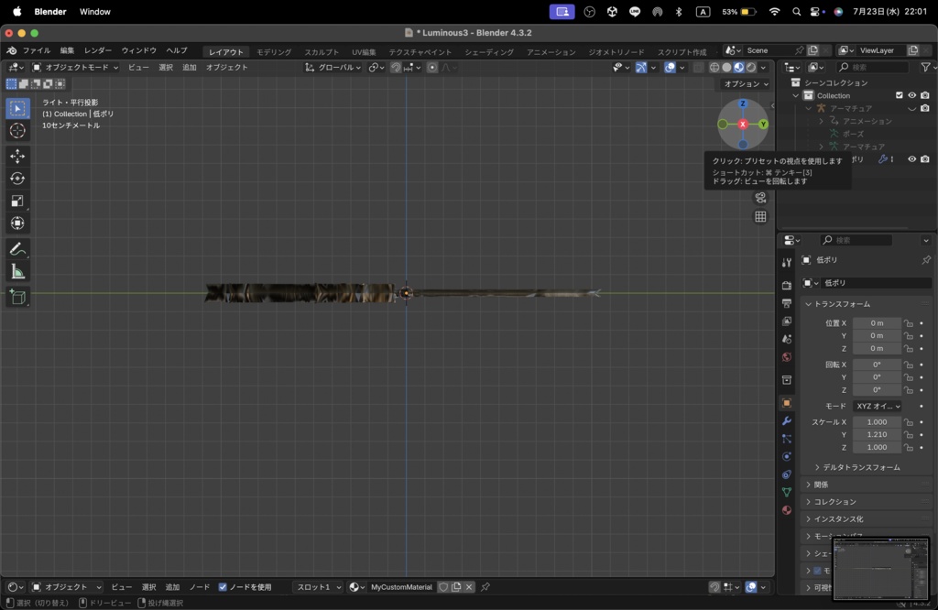Open the Particles properties tab
This screenshot has width=938, height=610.
[787, 439]
